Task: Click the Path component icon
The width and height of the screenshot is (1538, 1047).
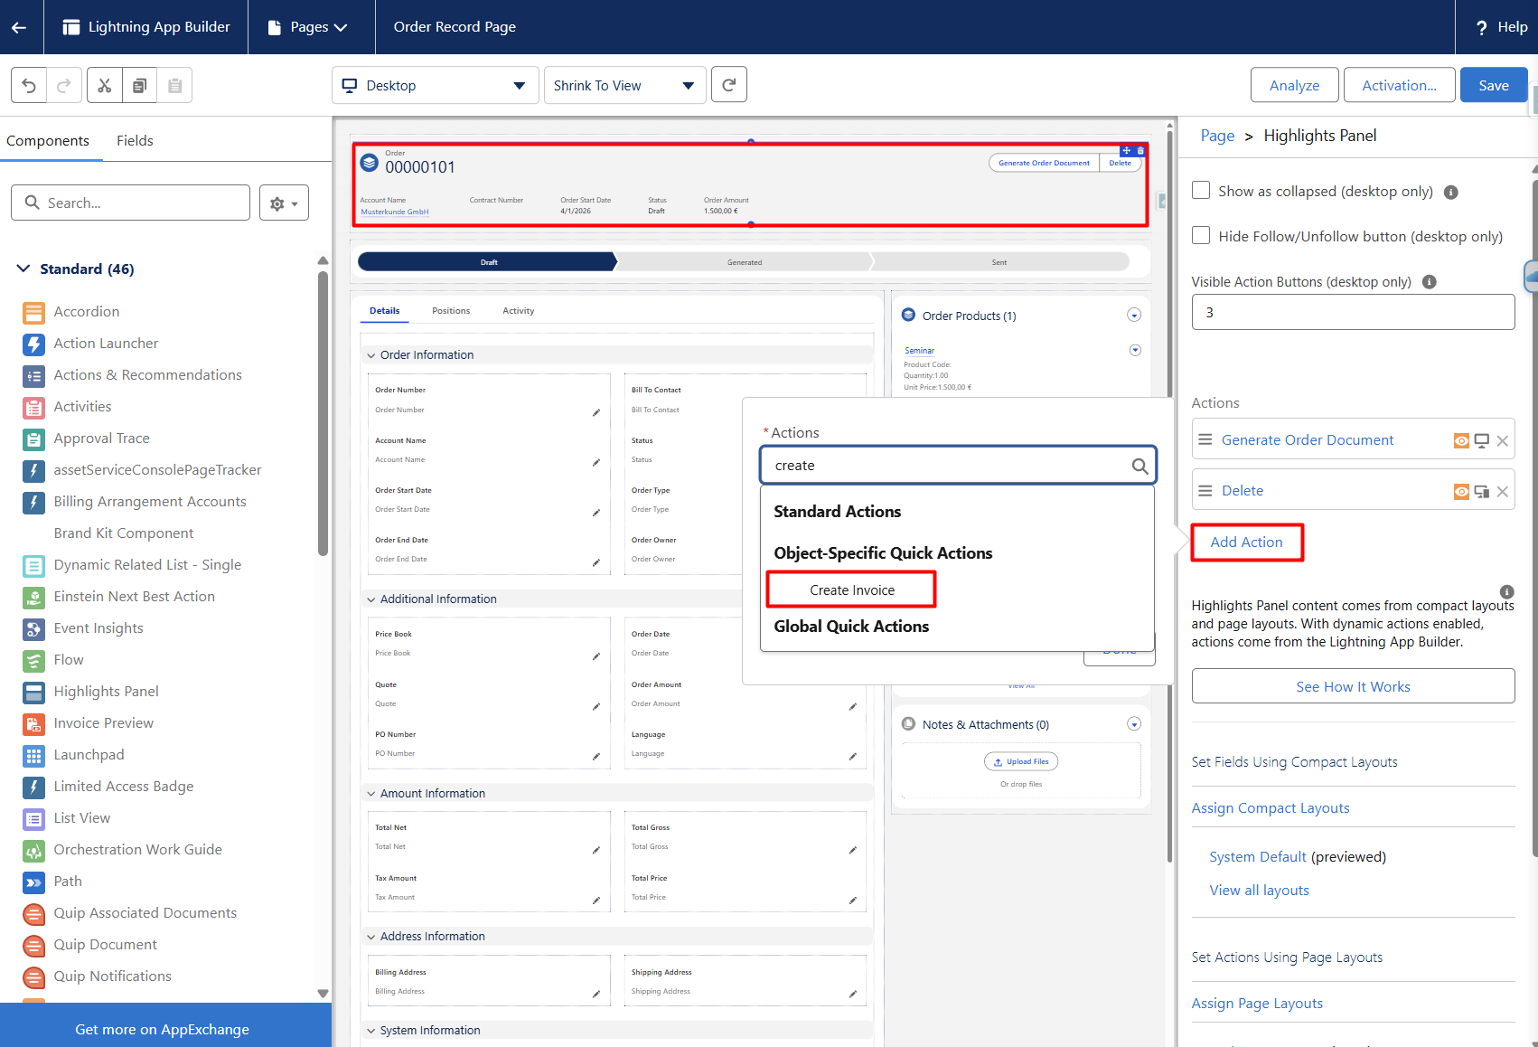Action: [33, 882]
